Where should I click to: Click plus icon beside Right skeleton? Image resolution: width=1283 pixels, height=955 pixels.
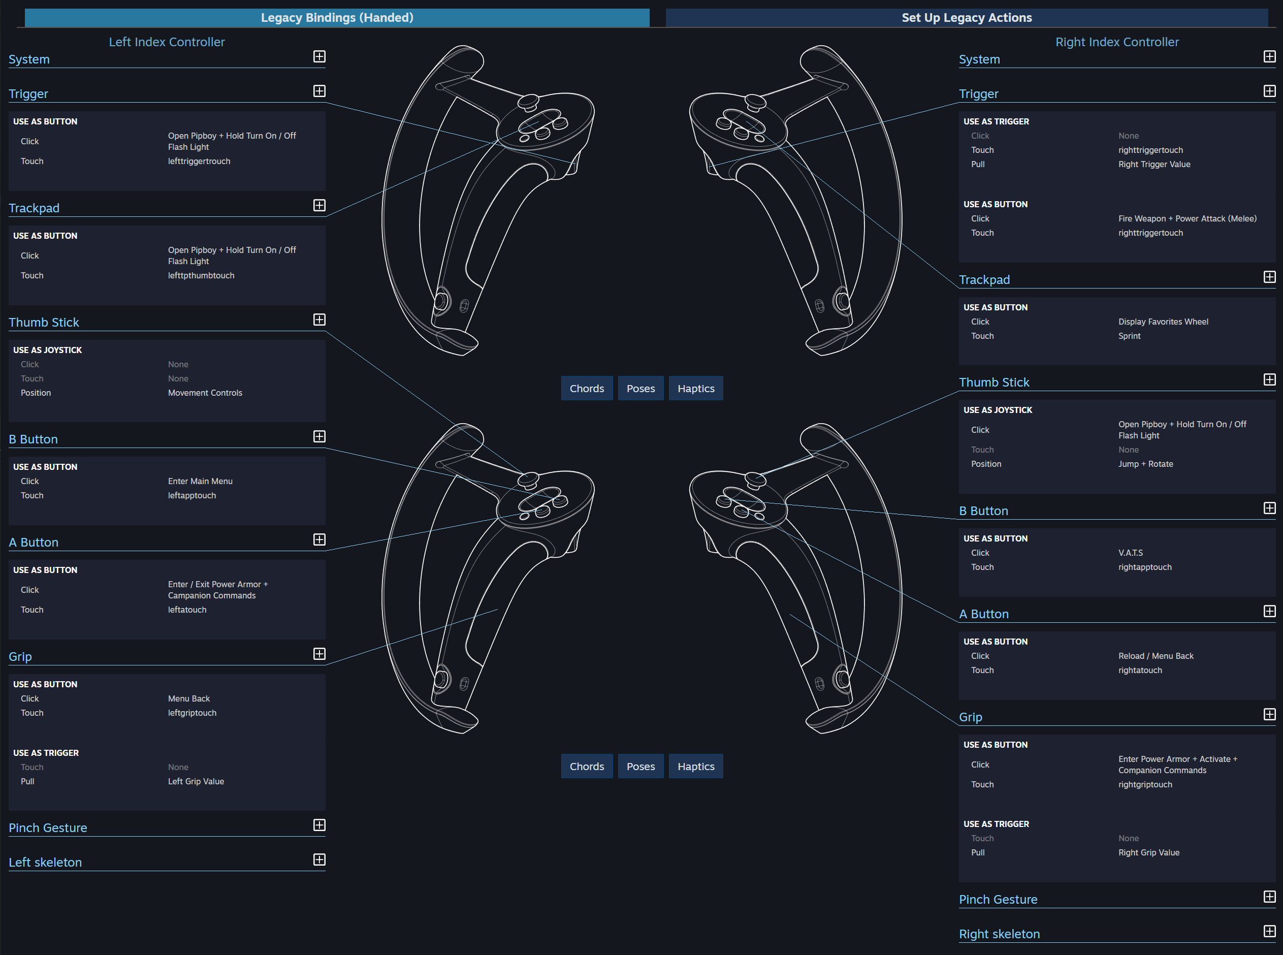[1269, 931]
